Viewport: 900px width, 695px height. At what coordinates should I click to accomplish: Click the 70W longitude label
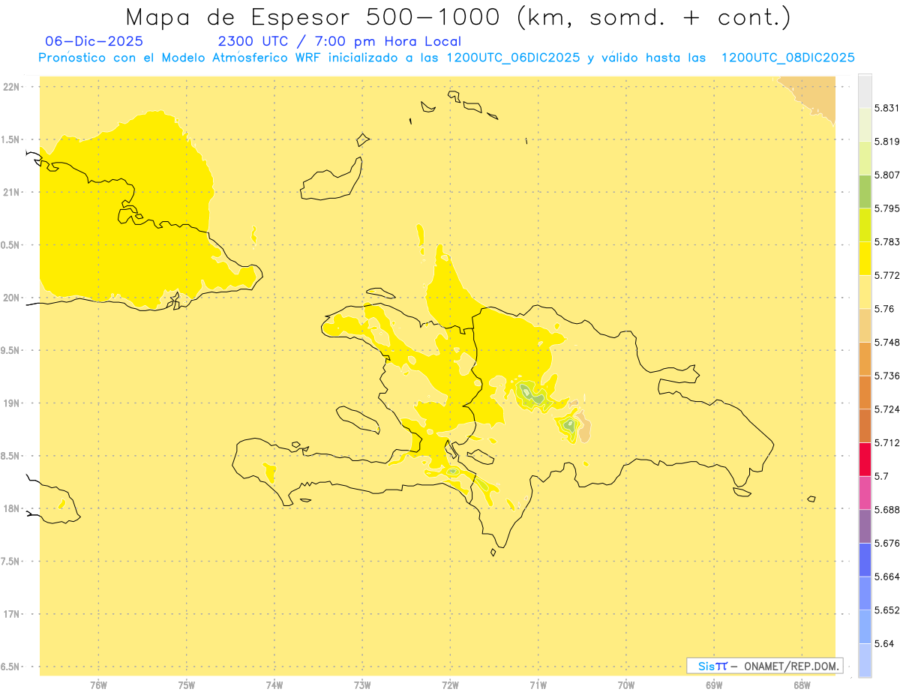[626, 685]
